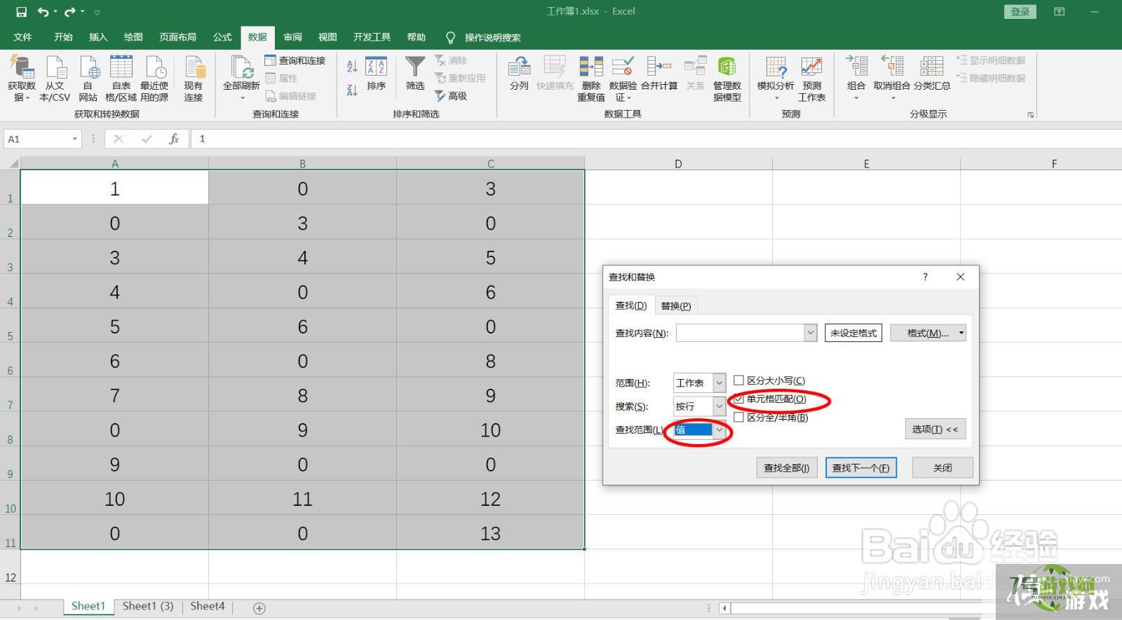Screen dimensions: 1122x620
Task: Switch to 开始 (Home) ribbon tab
Action: coord(63,37)
